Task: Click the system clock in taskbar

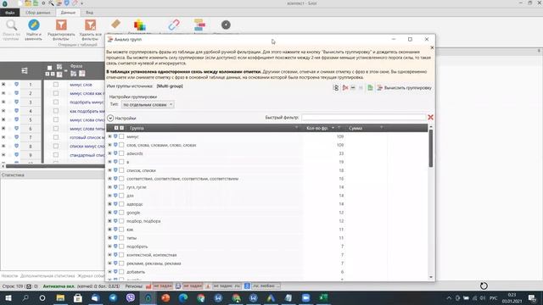Action: point(512,297)
